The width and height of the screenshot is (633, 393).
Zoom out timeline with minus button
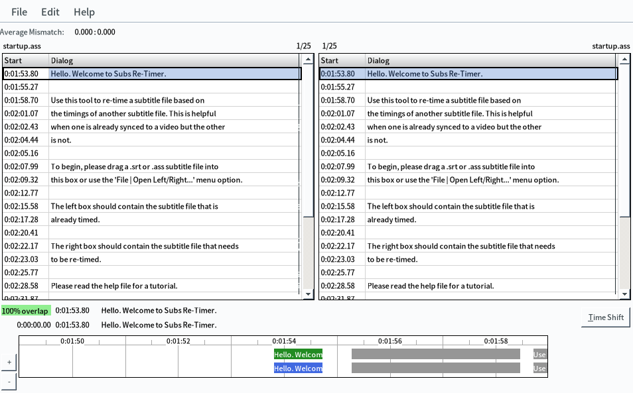9,382
